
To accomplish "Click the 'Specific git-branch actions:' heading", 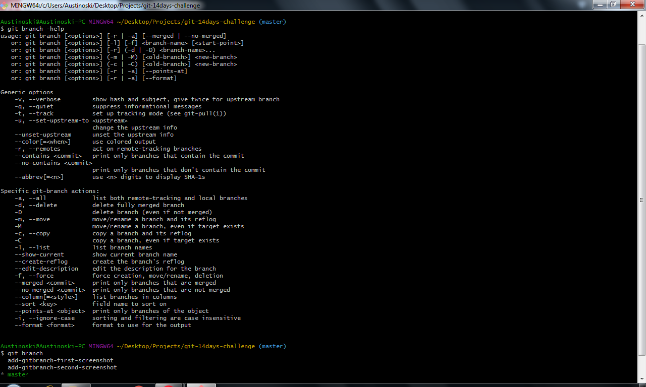I will point(50,191).
